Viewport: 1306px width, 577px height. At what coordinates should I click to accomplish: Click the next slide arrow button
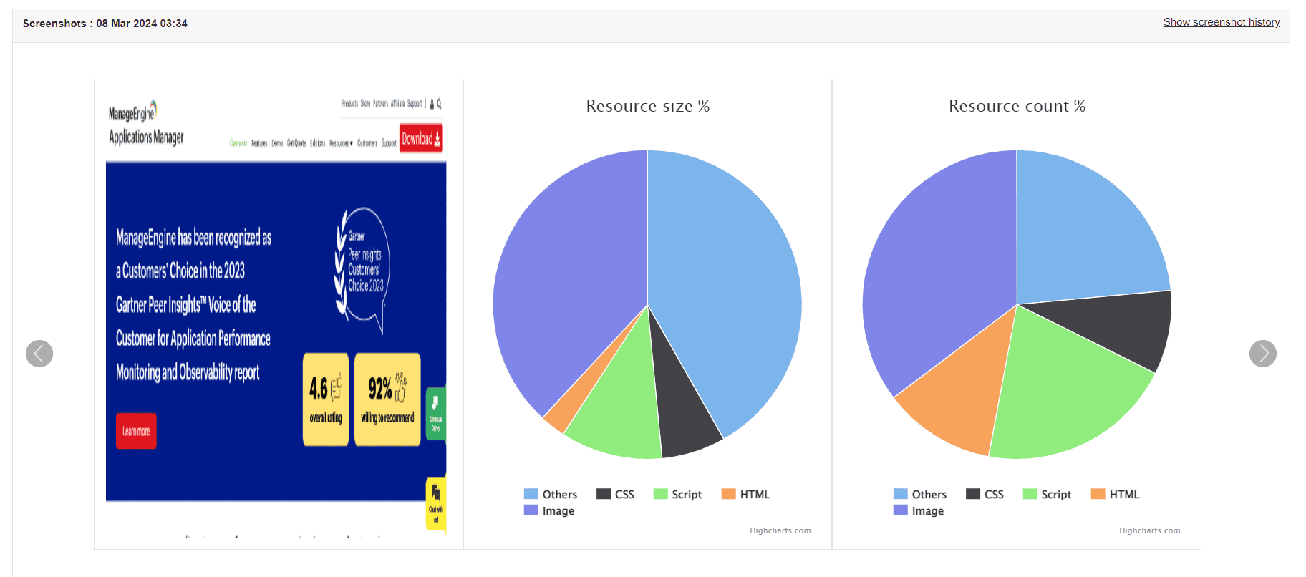1262,354
